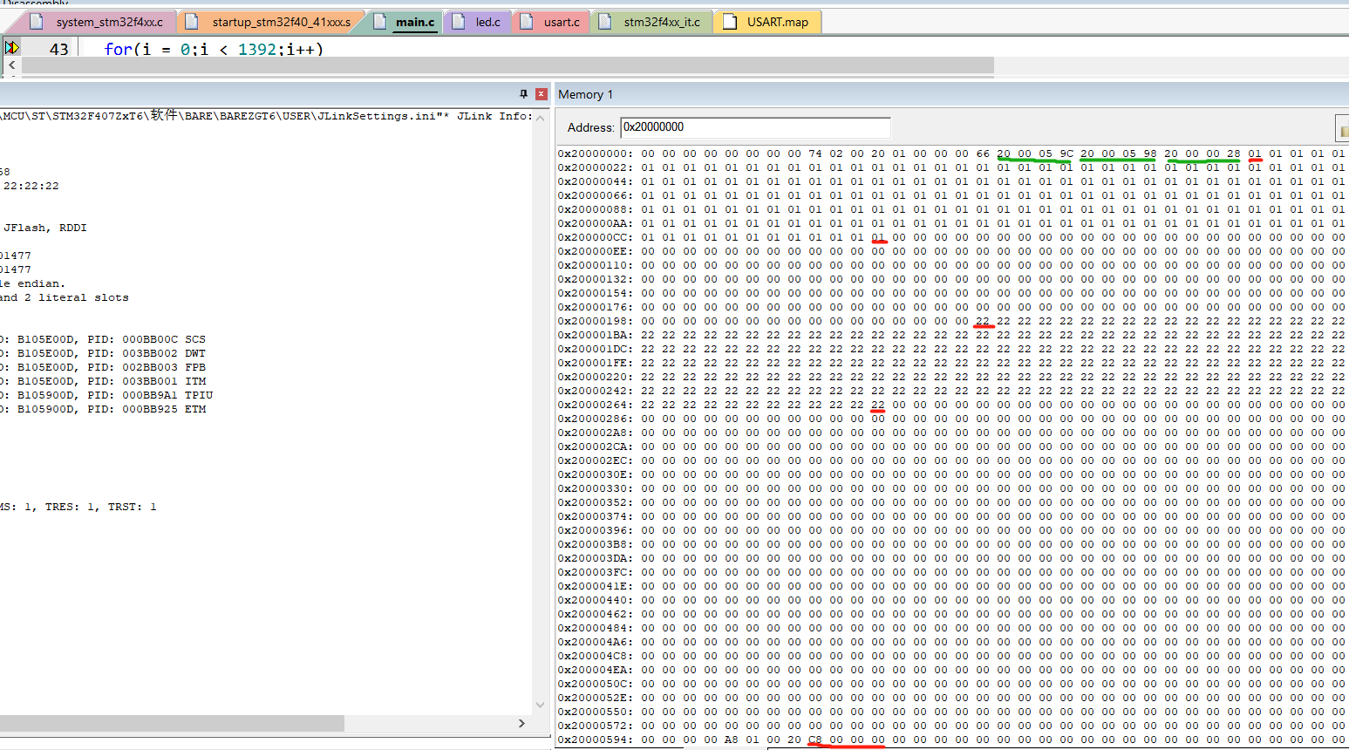
Task: Click the Memory 1 panel title
Action: (585, 94)
